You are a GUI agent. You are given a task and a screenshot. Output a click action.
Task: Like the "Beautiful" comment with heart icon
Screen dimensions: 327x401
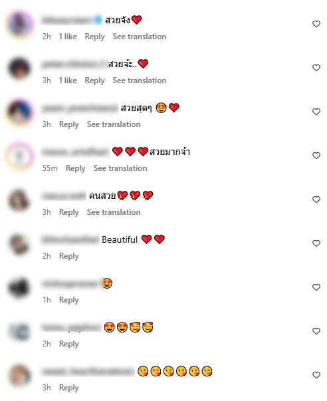point(316,243)
